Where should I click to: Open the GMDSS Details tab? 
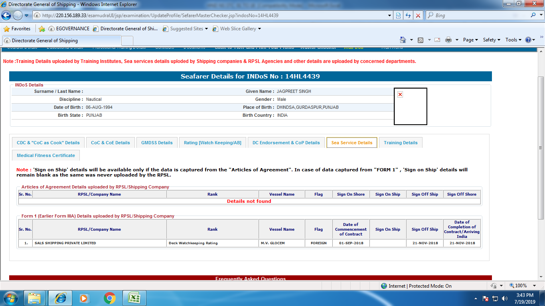pyautogui.click(x=157, y=143)
